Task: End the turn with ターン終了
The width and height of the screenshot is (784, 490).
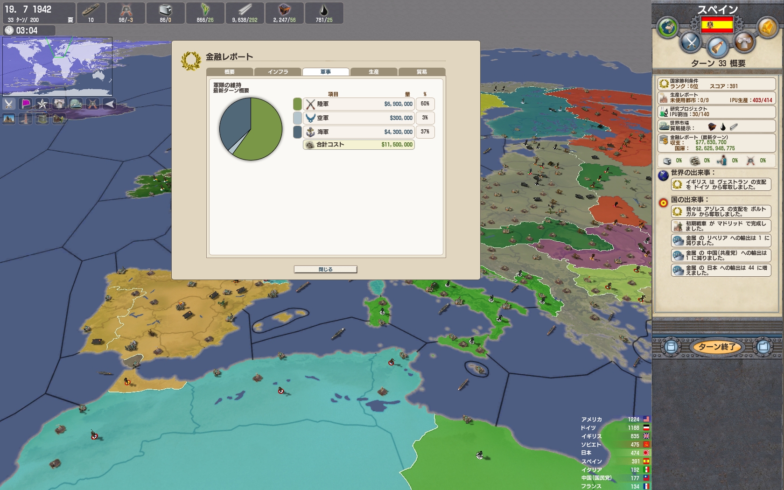Action: (x=717, y=347)
